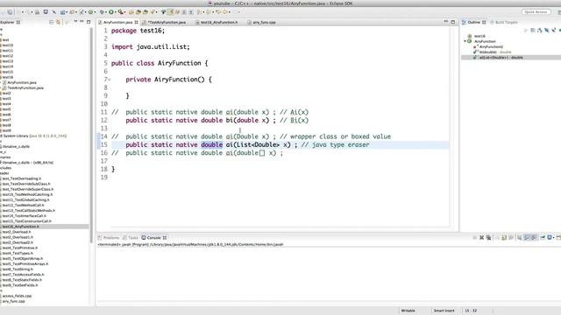Switch to the AiryFunction.java editor tab
This screenshot has height=315, width=561.
click(117, 22)
